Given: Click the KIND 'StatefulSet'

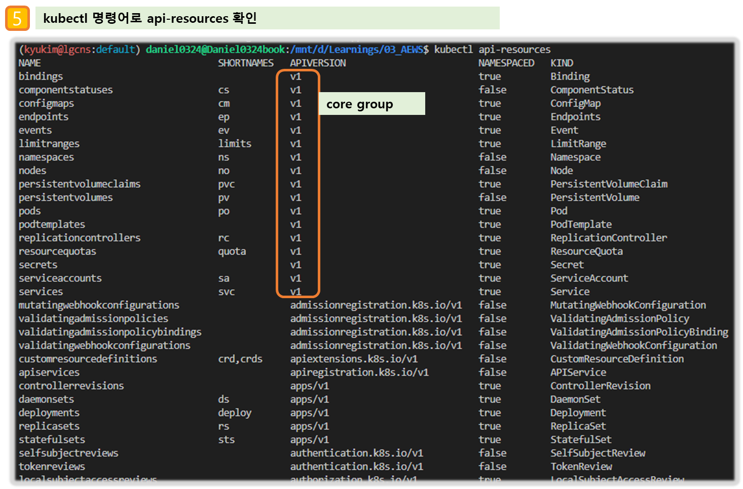Looking at the screenshot, I should click(581, 440).
